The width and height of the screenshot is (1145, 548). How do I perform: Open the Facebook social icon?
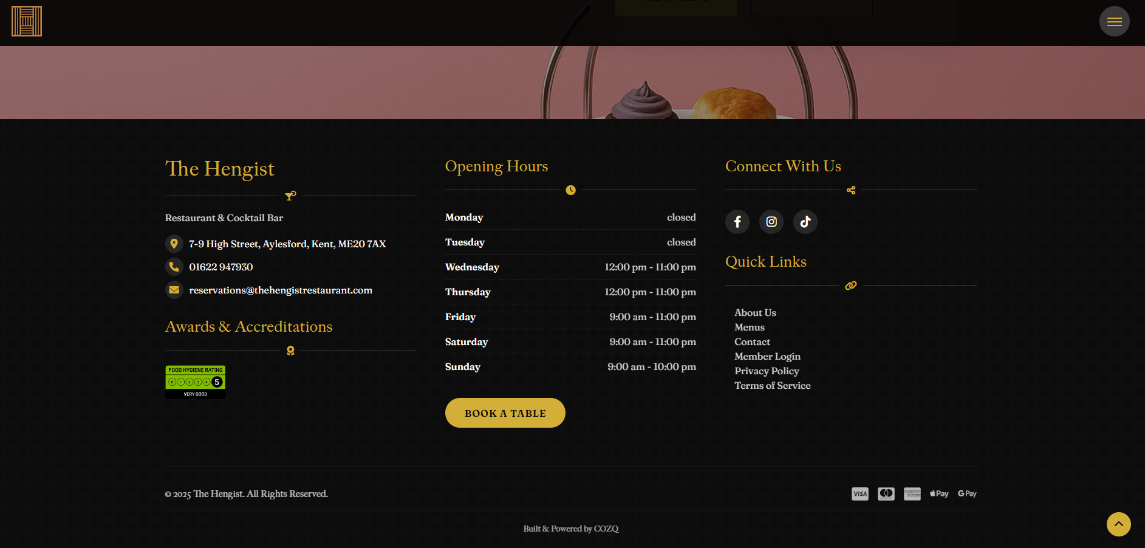click(x=737, y=222)
